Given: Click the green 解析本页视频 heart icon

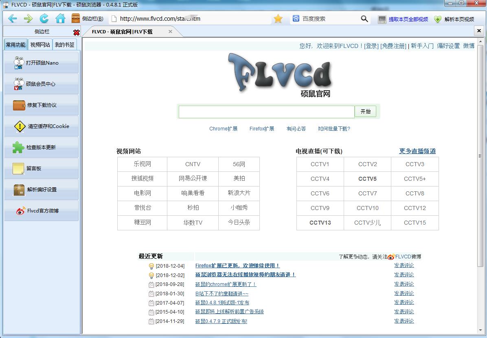Looking at the screenshot, I should click(x=437, y=19).
